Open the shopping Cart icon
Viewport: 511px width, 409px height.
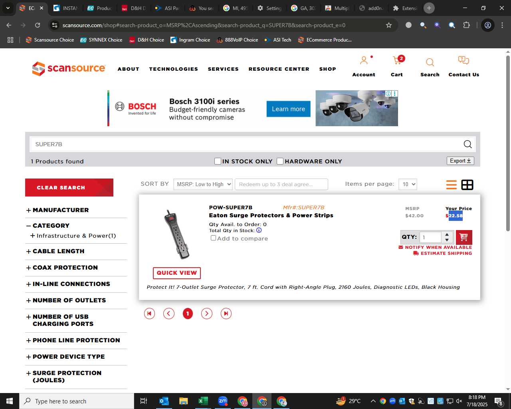coord(397,61)
